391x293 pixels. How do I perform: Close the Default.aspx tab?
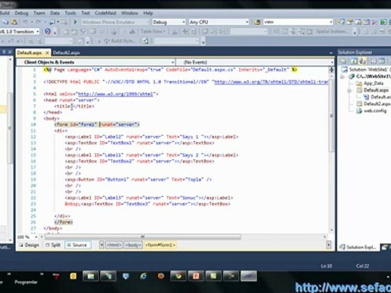(47, 52)
